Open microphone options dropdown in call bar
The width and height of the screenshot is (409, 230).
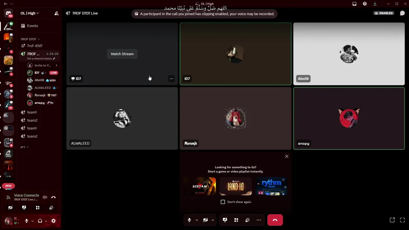197,220
